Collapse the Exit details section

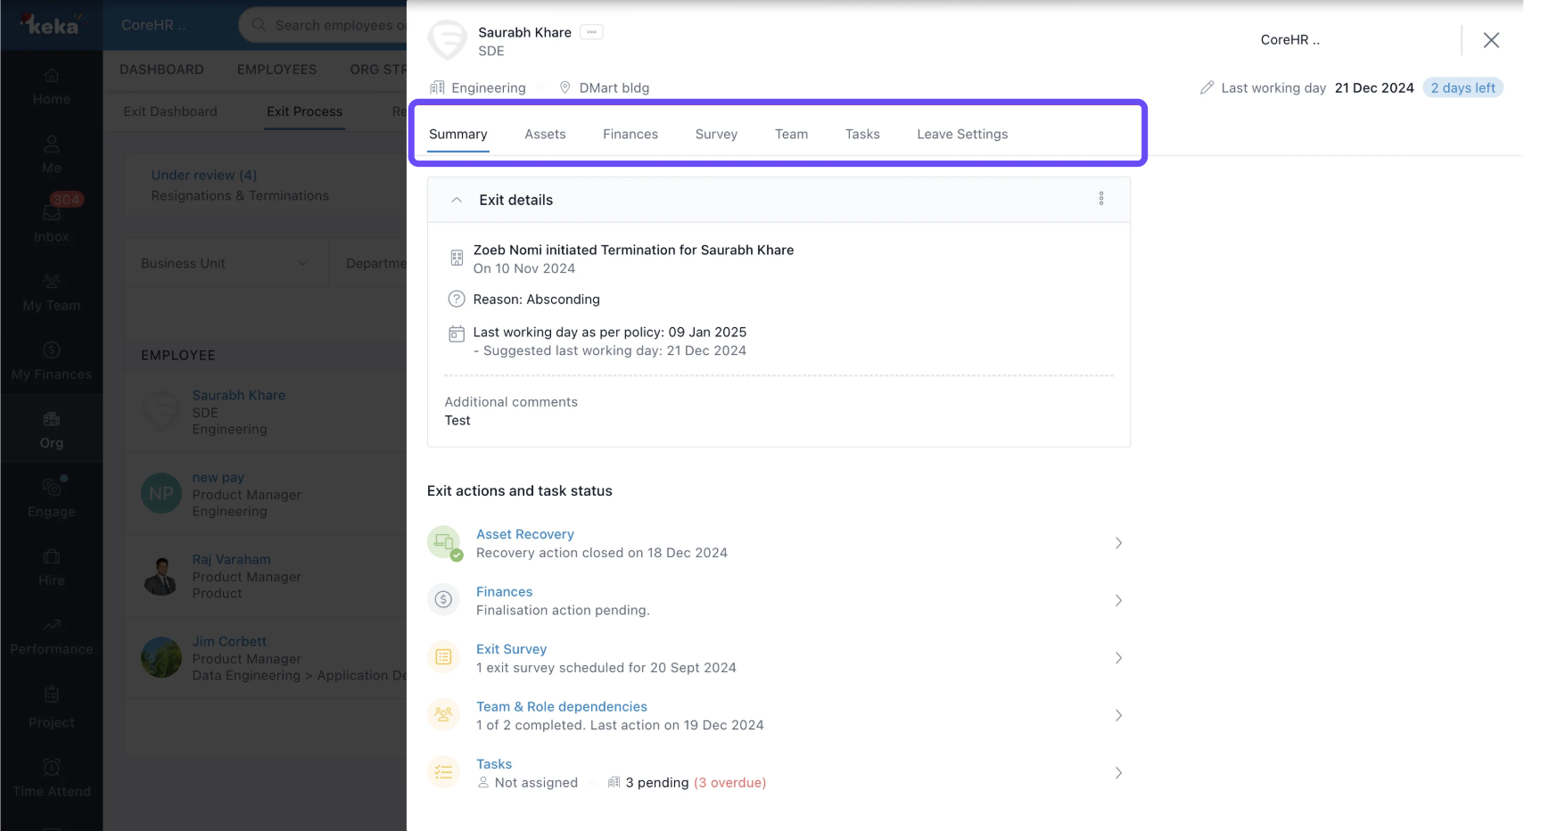click(x=457, y=200)
